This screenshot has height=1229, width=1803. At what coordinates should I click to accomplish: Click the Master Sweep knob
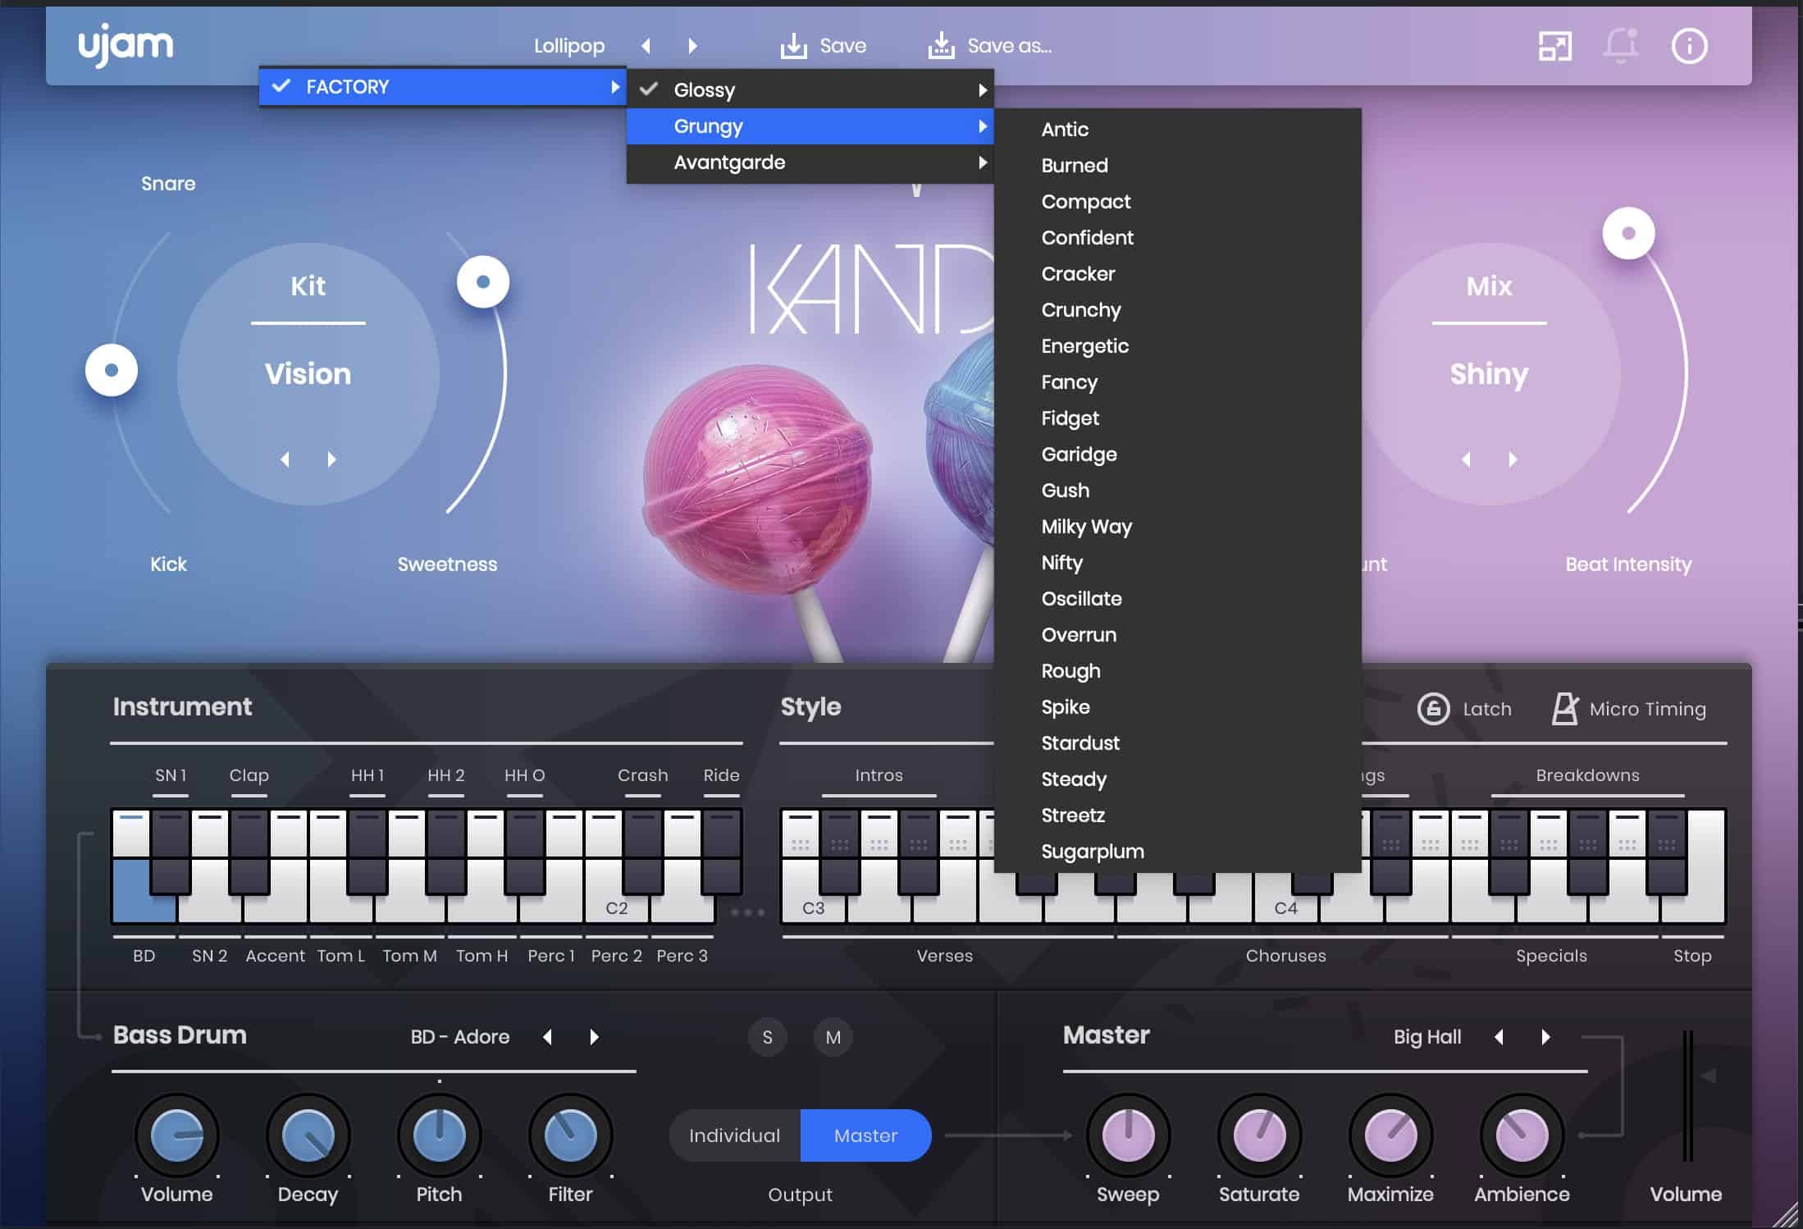(1128, 1135)
